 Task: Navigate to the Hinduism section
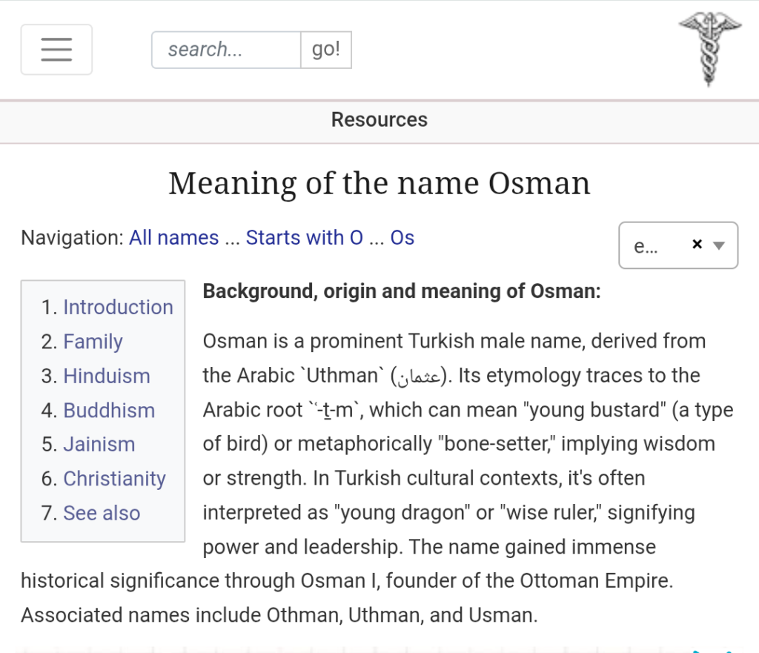click(x=107, y=377)
